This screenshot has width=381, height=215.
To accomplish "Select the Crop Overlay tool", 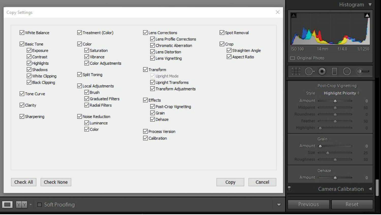I will pos(296,71).
